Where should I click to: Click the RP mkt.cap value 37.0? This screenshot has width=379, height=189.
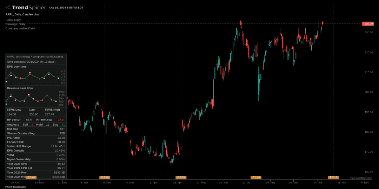[x=61, y=120]
